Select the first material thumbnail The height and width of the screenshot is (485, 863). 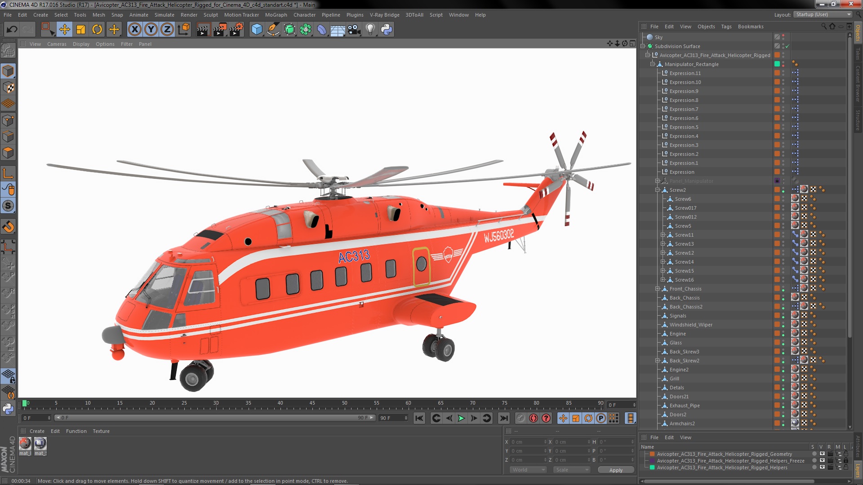(x=25, y=444)
